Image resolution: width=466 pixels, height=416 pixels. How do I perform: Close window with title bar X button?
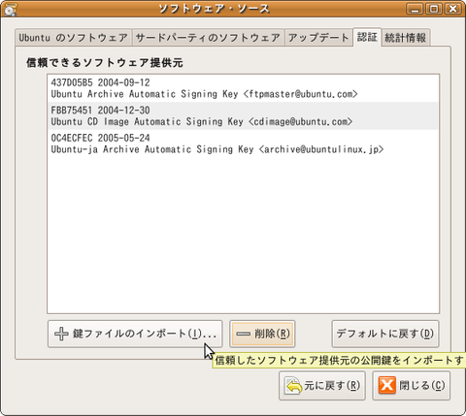pyautogui.click(x=452, y=9)
